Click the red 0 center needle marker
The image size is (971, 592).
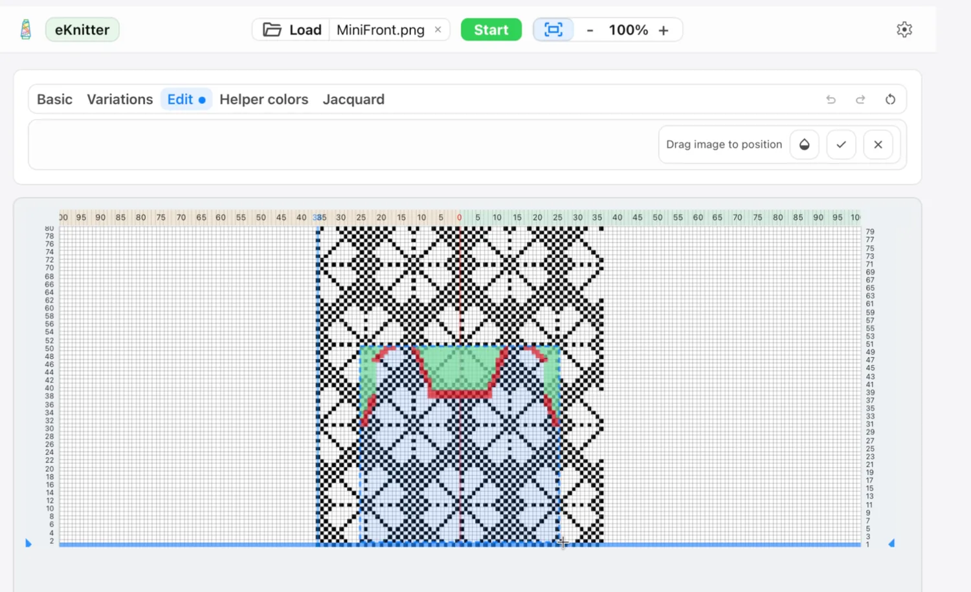click(460, 217)
